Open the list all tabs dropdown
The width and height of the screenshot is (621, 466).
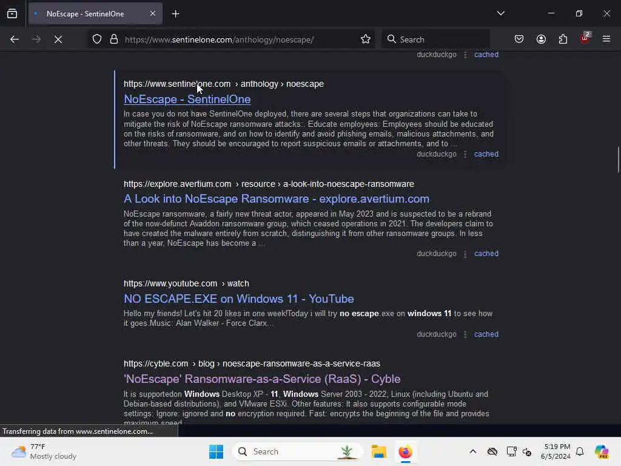point(500,13)
